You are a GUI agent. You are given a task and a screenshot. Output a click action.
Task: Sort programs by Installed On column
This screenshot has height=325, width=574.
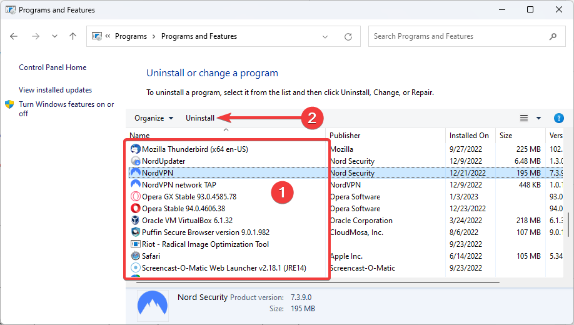(469, 136)
